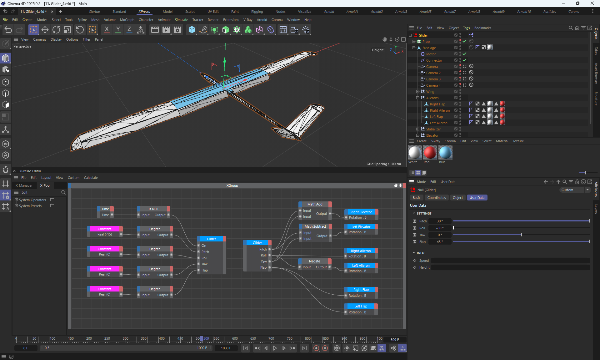Open the Render Settings icon
The height and width of the screenshot is (360, 600).
pyautogui.click(x=177, y=30)
